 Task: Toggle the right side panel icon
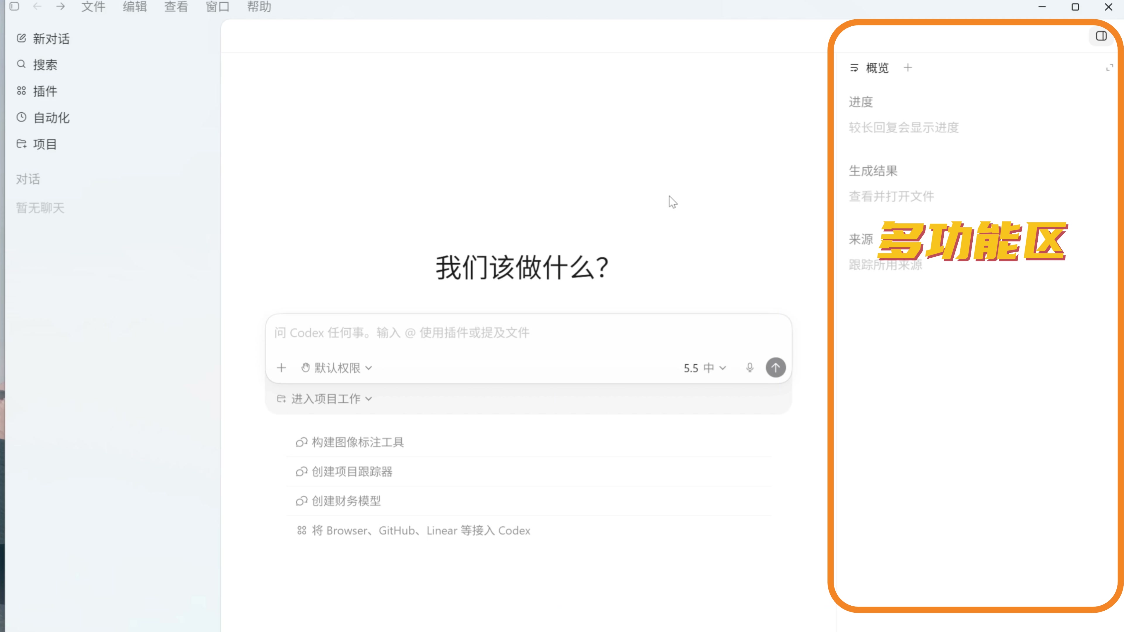(x=1101, y=36)
